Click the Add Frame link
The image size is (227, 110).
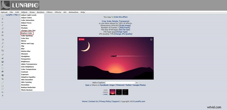pyautogui.click(x=125, y=28)
